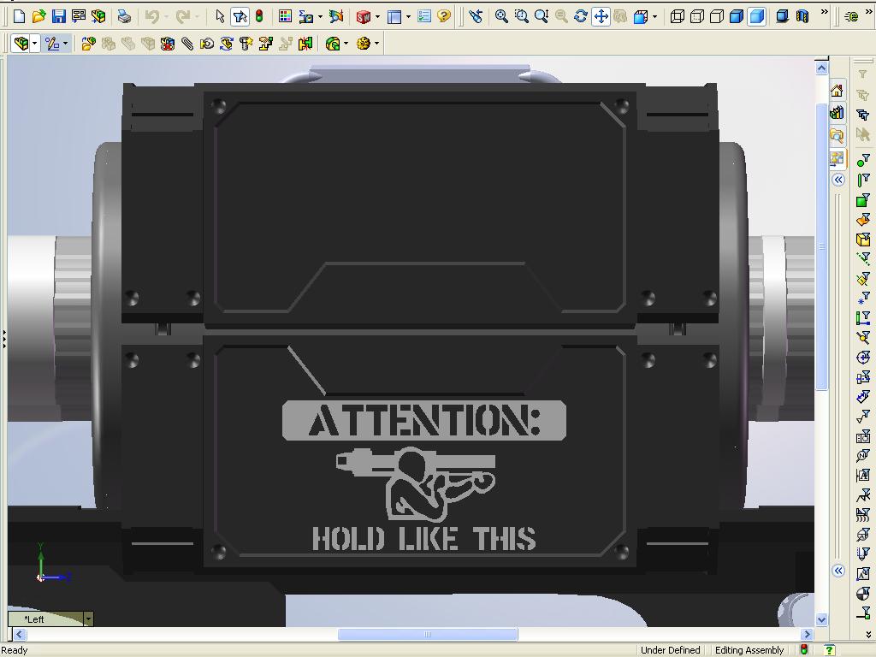Rotate the view

581,16
